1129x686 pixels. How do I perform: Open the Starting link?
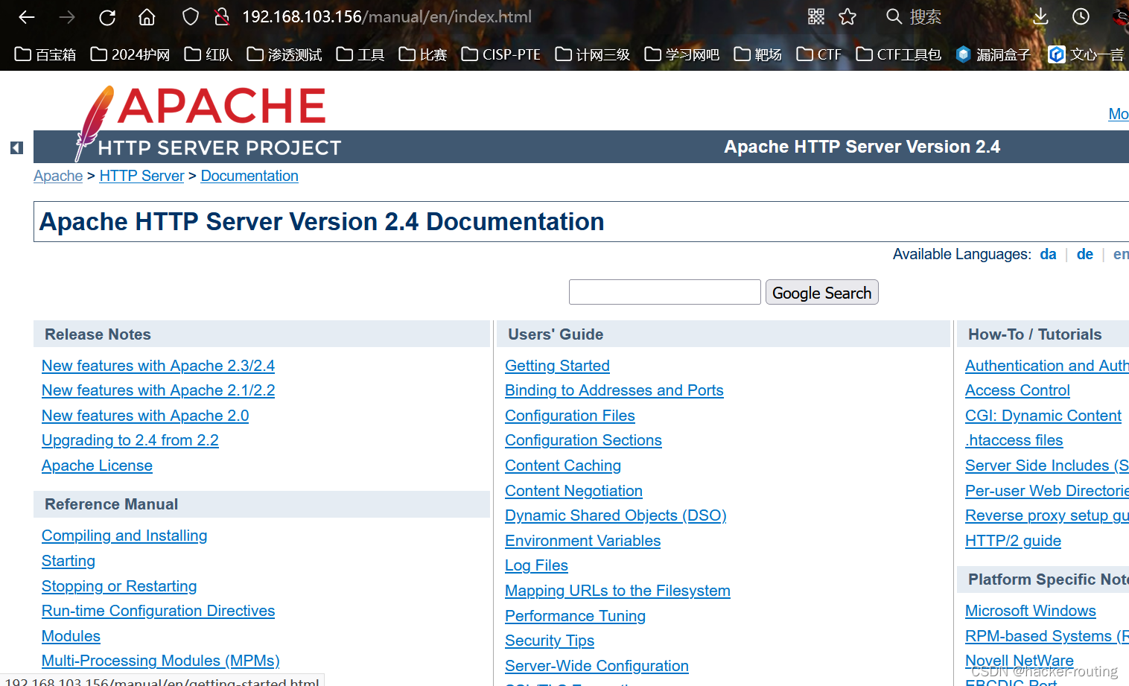69,561
